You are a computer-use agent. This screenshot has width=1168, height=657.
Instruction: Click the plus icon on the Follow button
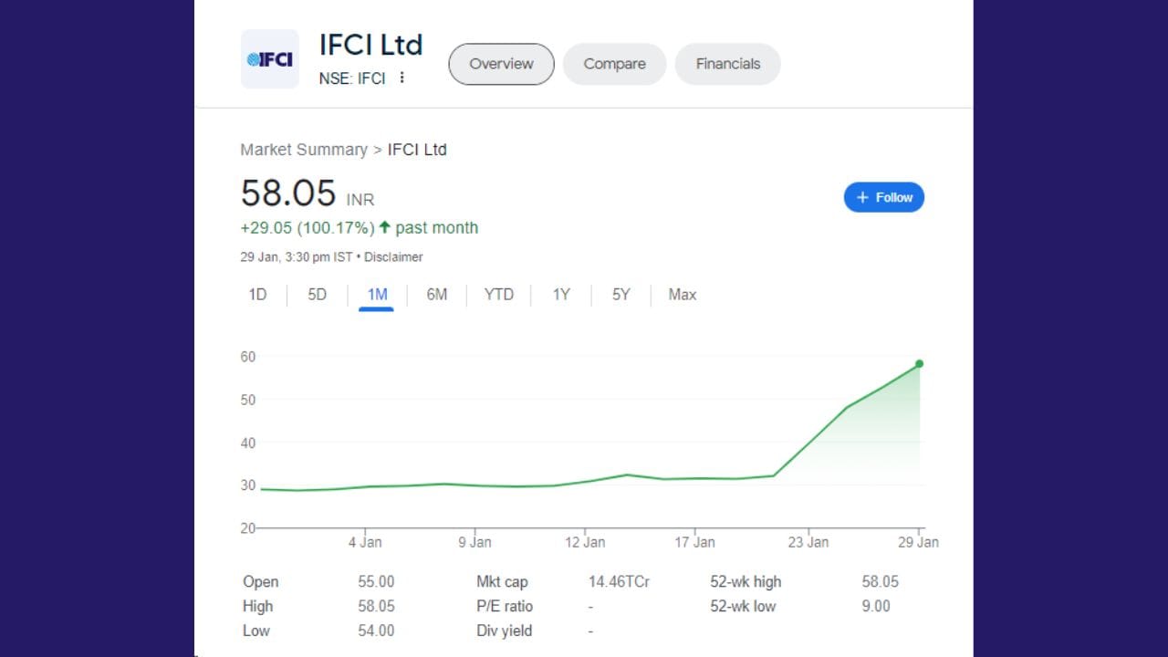(862, 197)
